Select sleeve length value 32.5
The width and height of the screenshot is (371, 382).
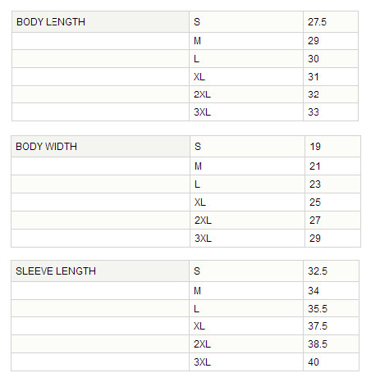[318, 271]
